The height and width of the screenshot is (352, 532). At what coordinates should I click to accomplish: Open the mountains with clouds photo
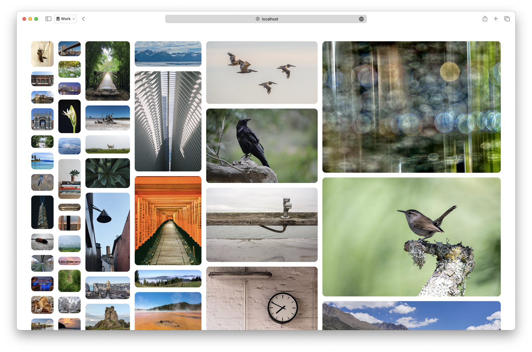coord(411,315)
